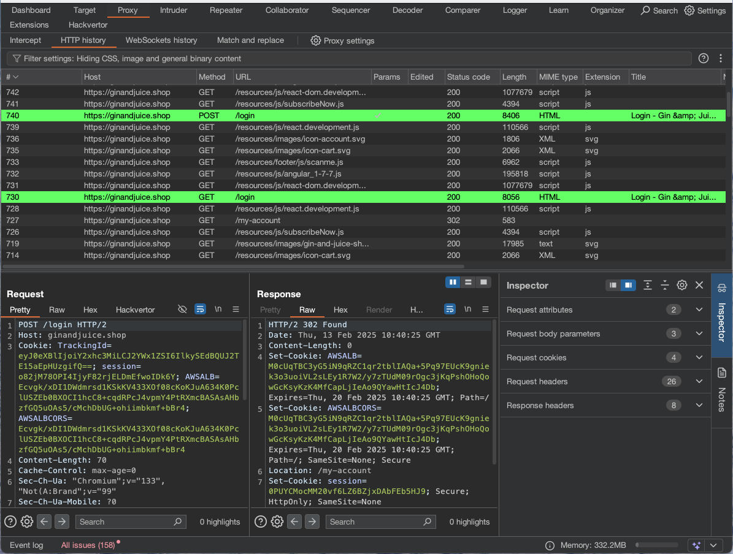Image resolution: width=733 pixels, height=554 pixels.
Task: Open All issues (158) link
Action: coord(88,545)
